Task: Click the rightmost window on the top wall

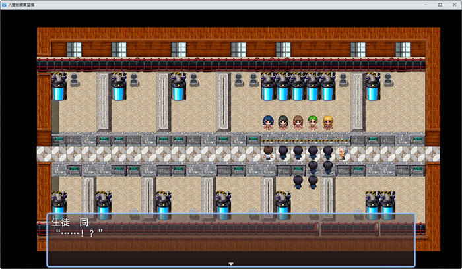Action: (403, 49)
